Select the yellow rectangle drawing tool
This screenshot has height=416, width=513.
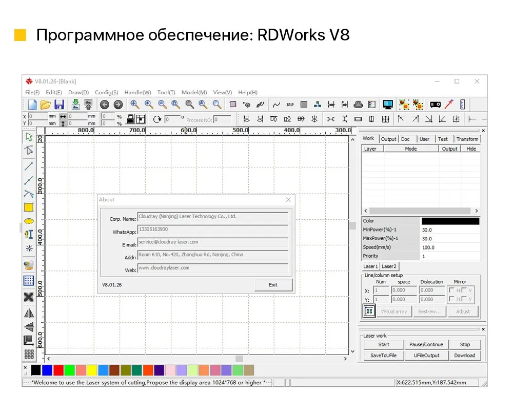coord(29,207)
